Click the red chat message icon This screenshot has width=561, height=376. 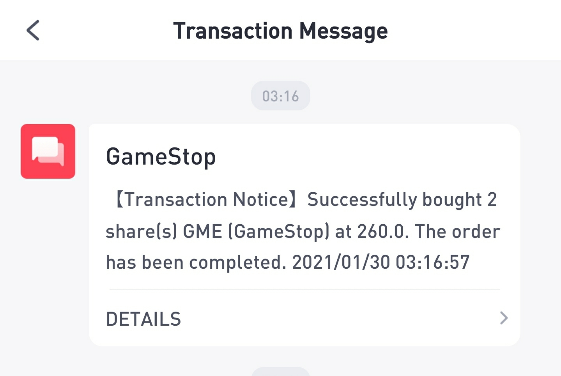coord(48,151)
